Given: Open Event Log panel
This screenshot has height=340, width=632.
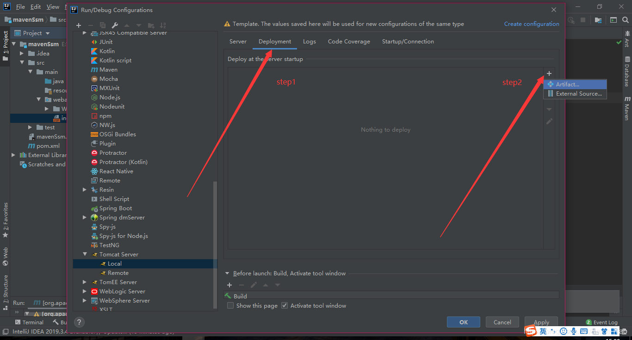Looking at the screenshot, I should [x=601, y=322].
